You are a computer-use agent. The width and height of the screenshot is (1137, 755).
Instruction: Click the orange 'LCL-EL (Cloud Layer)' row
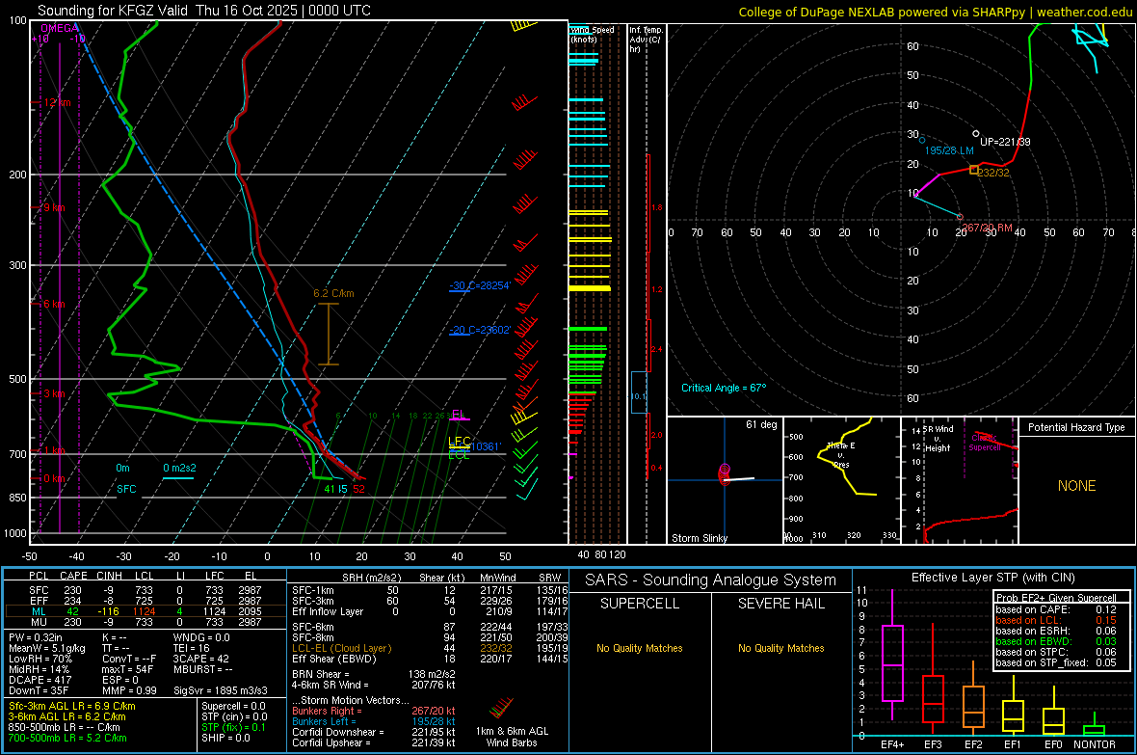(430, 648)
